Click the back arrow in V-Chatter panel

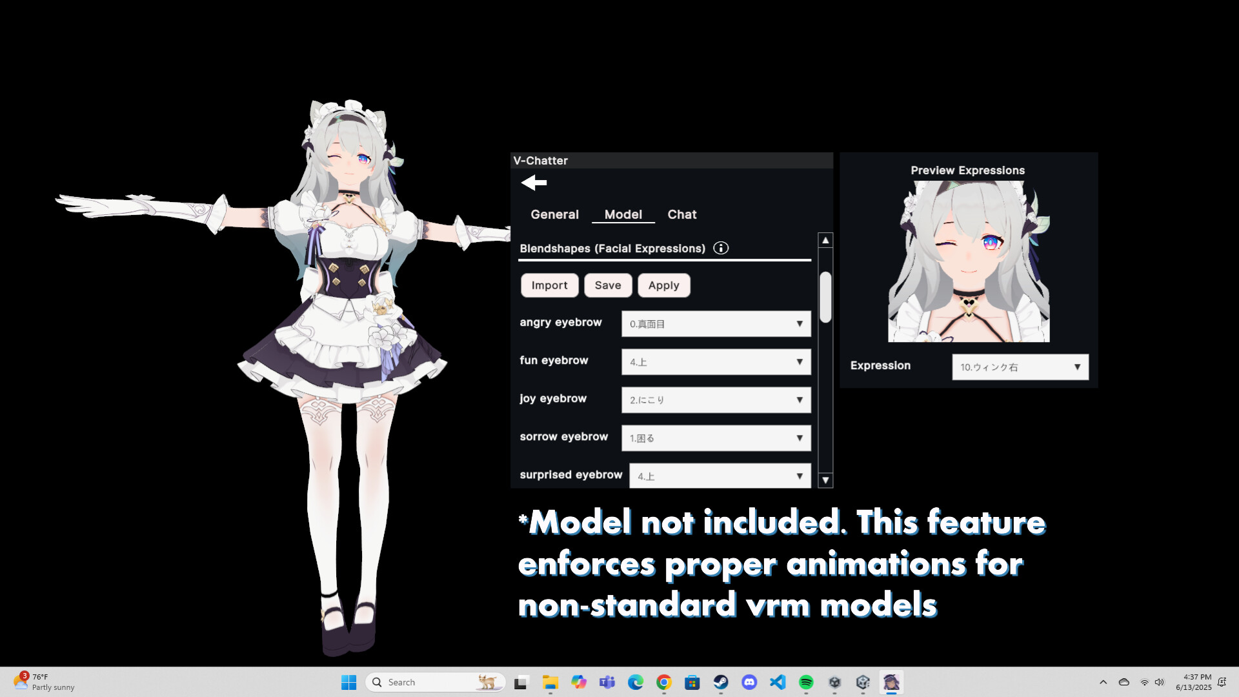click(533, 183)
